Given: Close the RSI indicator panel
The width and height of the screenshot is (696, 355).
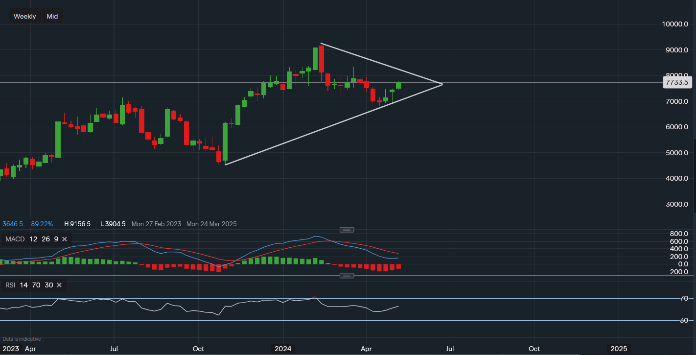Looking at the screenshot, I should 59,285.
